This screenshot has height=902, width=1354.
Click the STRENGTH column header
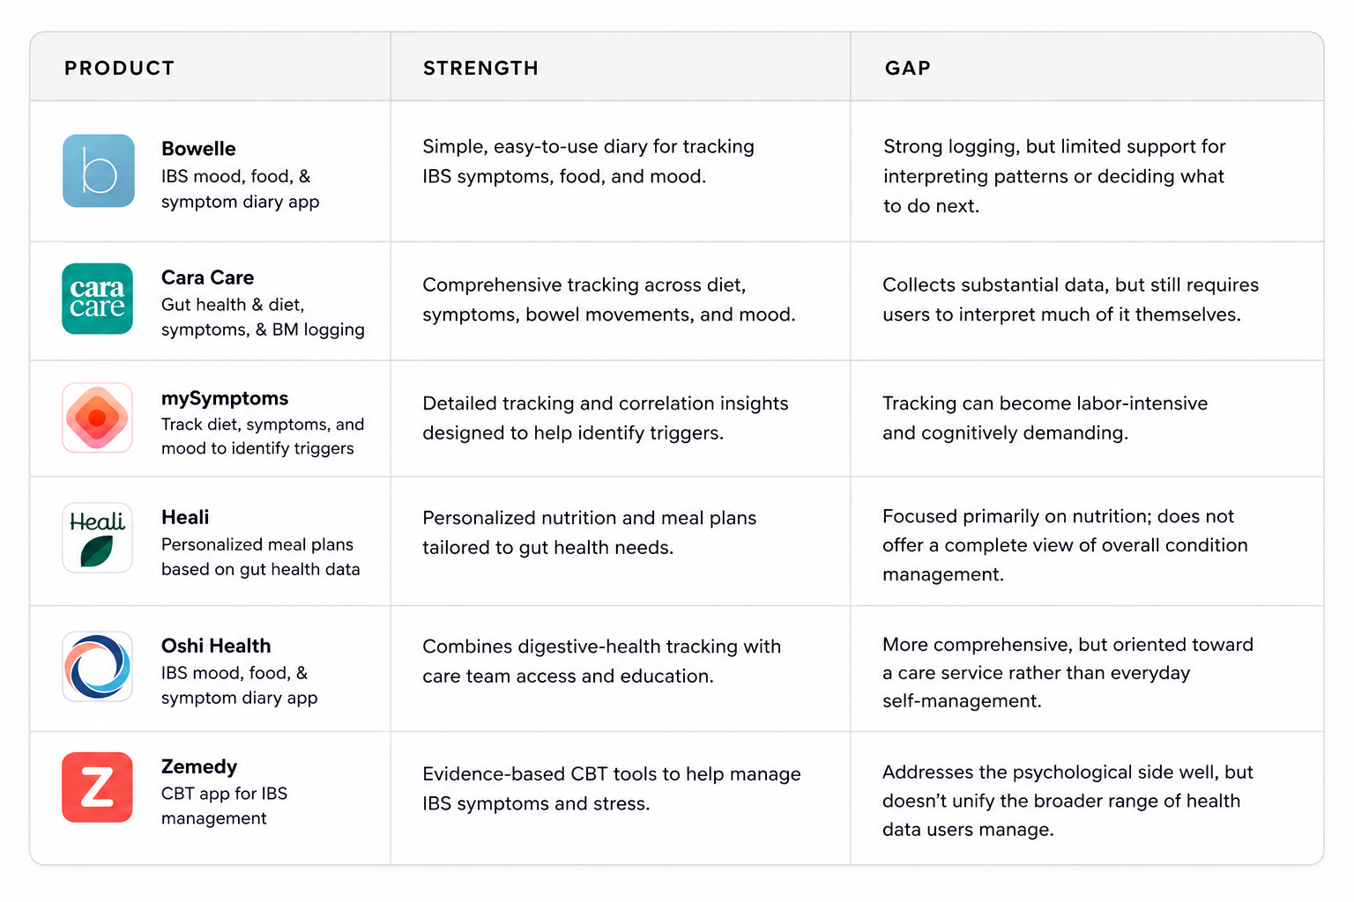coord(480,68)
